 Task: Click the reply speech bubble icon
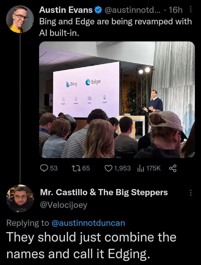pos(44,168)
